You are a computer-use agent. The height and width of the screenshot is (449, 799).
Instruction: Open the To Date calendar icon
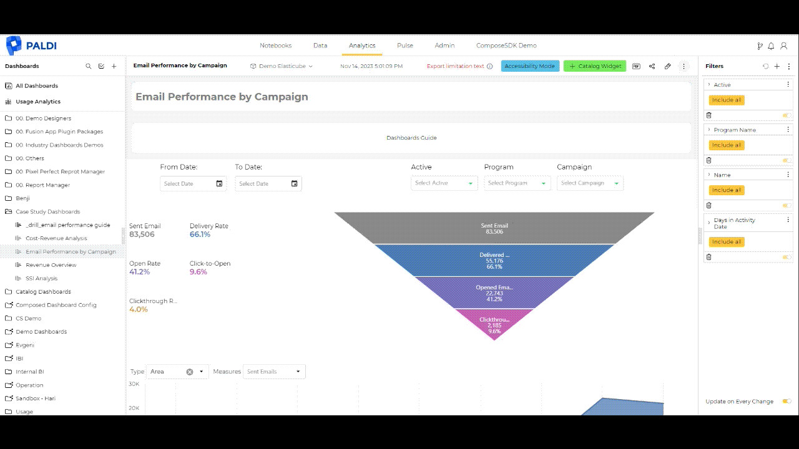coord(294,183)
